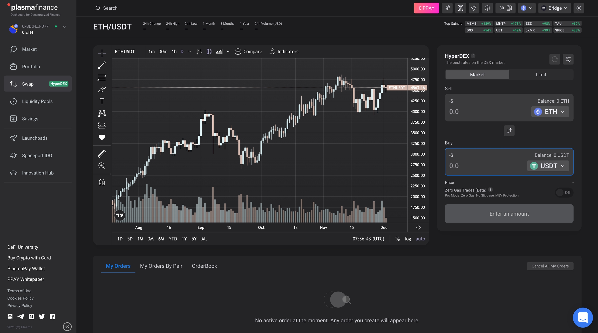Expand the Bridge dropdown
598x333 pixels.
pyautogui.click(x=554, y=8)
